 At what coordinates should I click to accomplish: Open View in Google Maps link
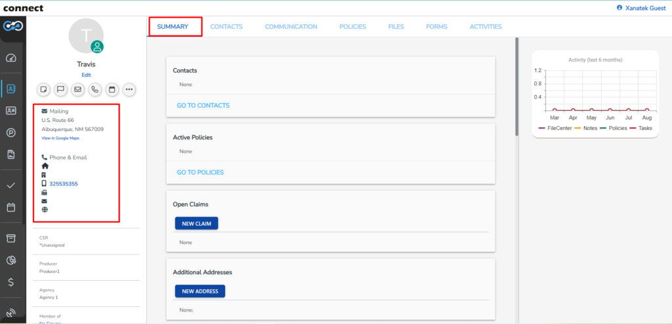[x=60, y=138]
